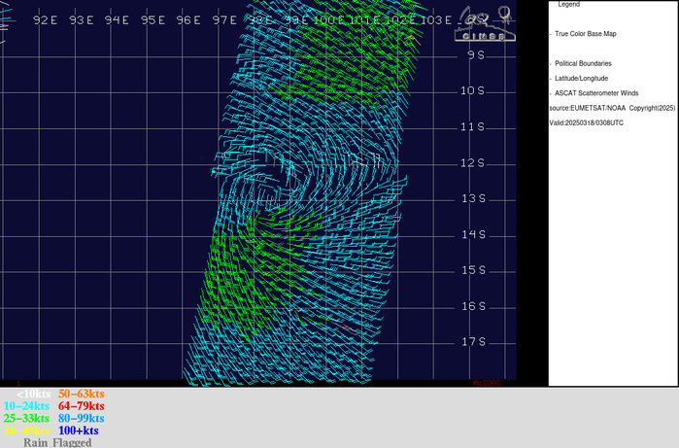Click the 'source:EUMETSAT/NOAA Copyright(2025)' line

coord(612,108)
